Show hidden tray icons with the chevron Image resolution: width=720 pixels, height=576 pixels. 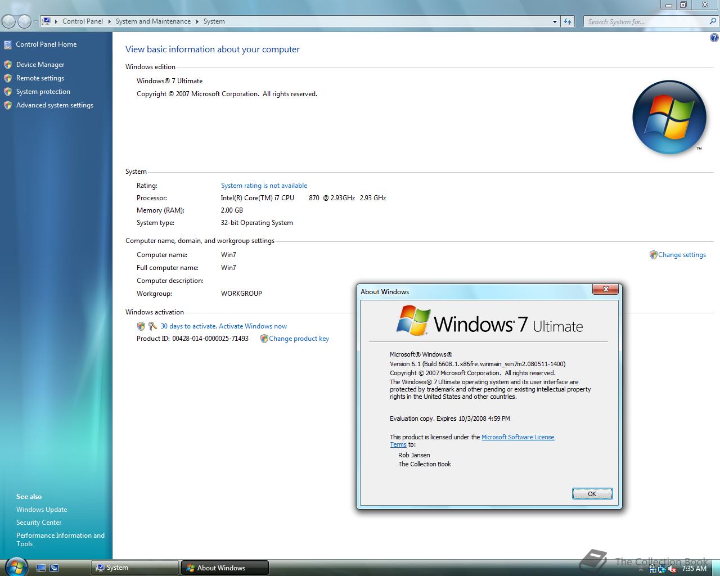click(x=641, y=569)
